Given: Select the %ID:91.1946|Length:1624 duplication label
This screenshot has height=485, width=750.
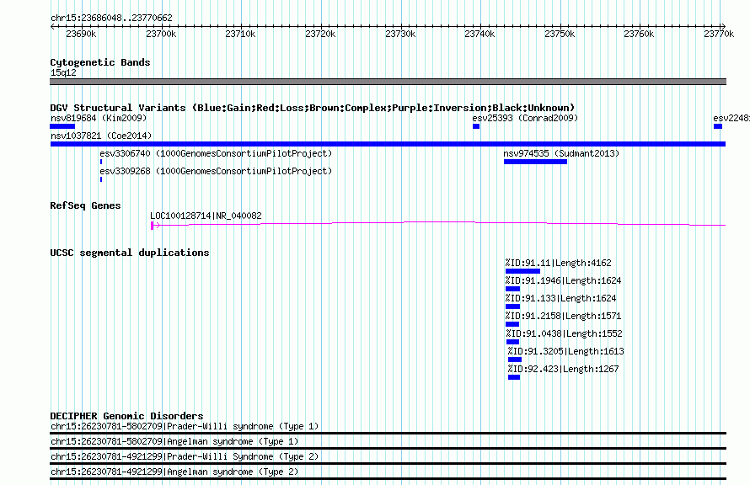Looking at the screenshot, I should 563,280.
